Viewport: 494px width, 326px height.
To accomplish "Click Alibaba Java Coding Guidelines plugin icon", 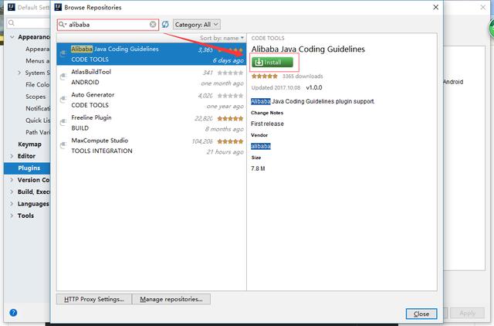I will (x=63, y=53).
